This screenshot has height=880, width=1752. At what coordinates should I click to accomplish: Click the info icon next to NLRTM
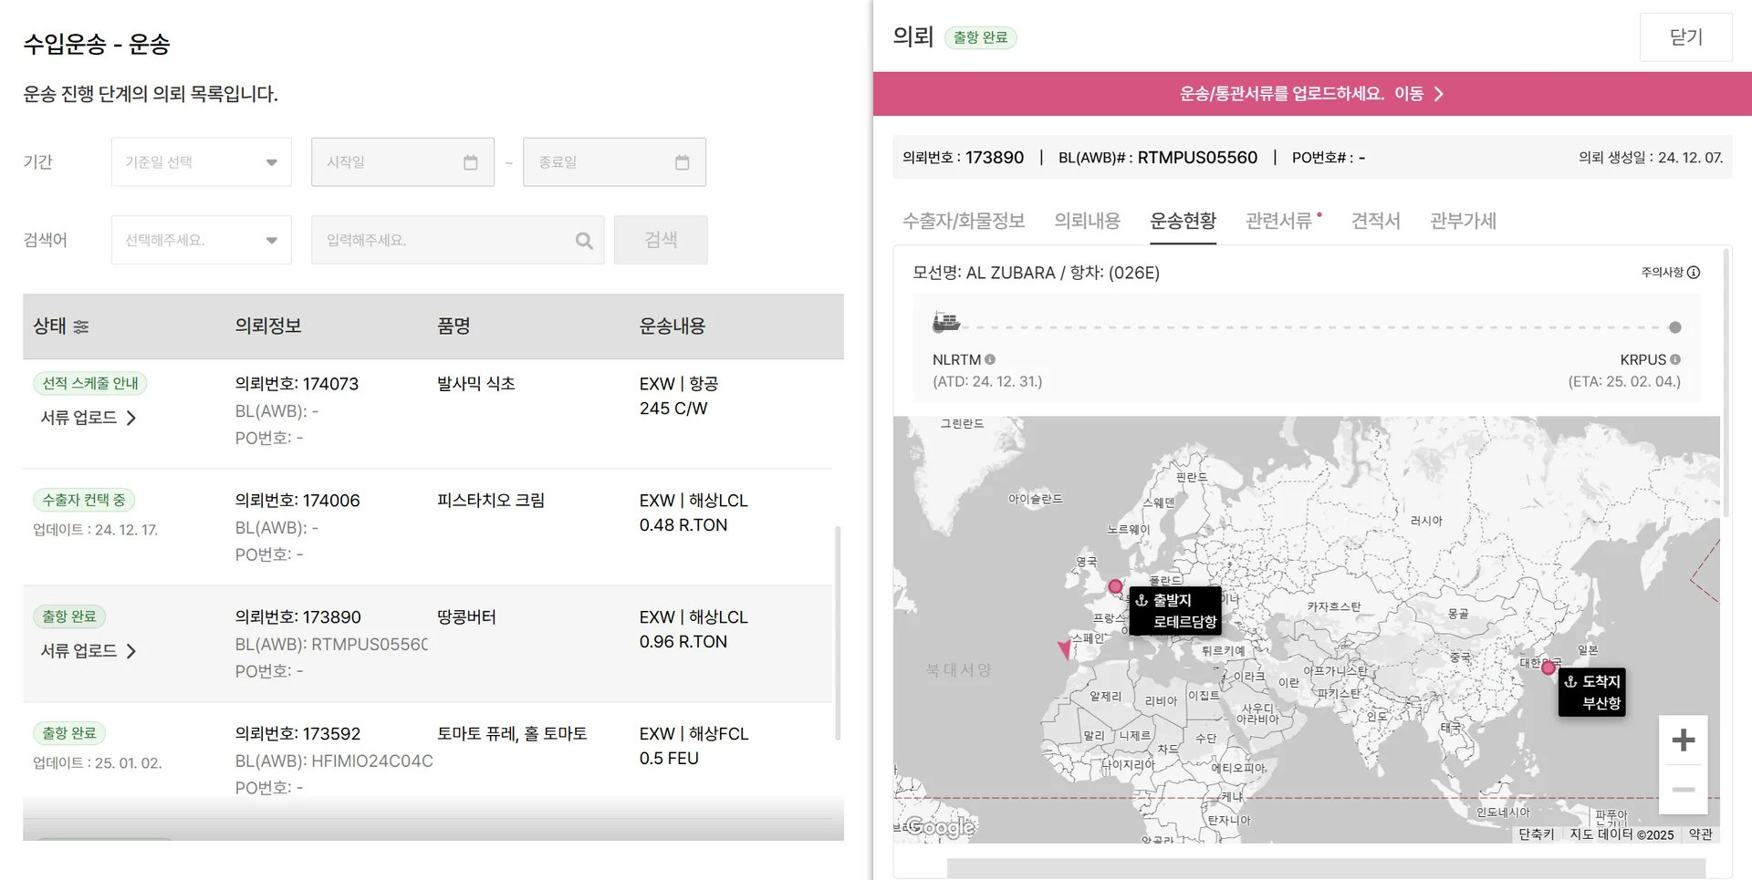pyautogui.click(x=990, y=359)
